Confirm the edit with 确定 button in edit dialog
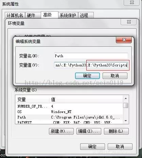 tap(87, 76)
